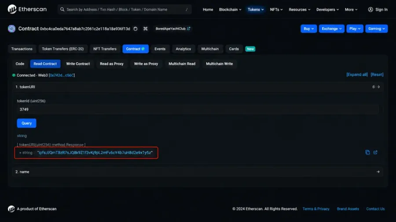
Task: Open the BoredApeYachtClub external link icon
Action: 189,29
